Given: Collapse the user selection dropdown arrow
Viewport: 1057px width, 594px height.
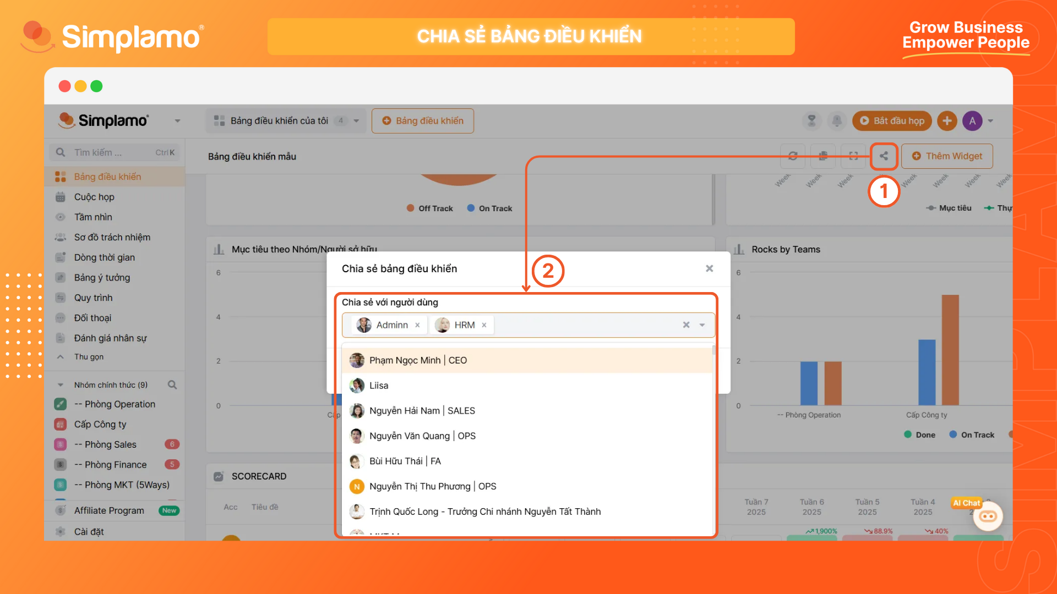Looking at the screenshot, I should pos(702,325).
